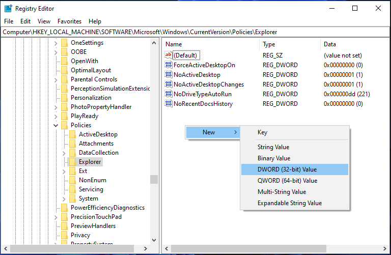Expand the System key
Image resolution: width=391 pixels, height=255 pixels.
(x=64, y=199)
